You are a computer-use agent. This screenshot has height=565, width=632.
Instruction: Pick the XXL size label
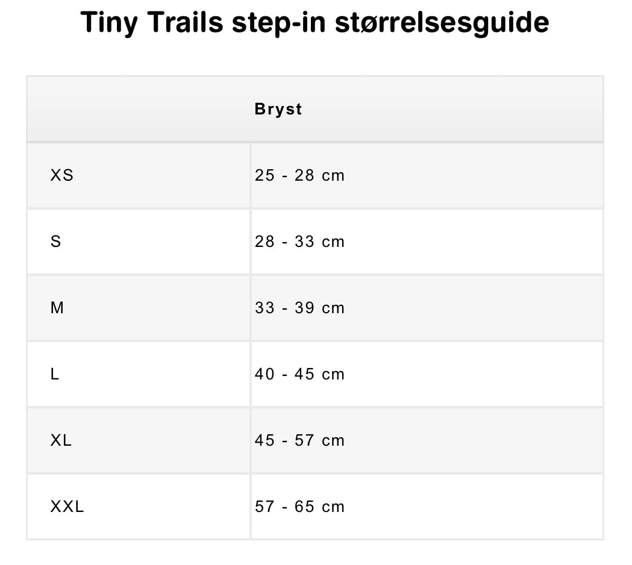tap(67, 507)
